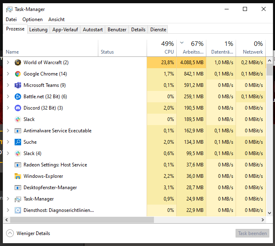Click the Weniger Details circle arrow icon

pyautogui.click(x=10, y=233)
